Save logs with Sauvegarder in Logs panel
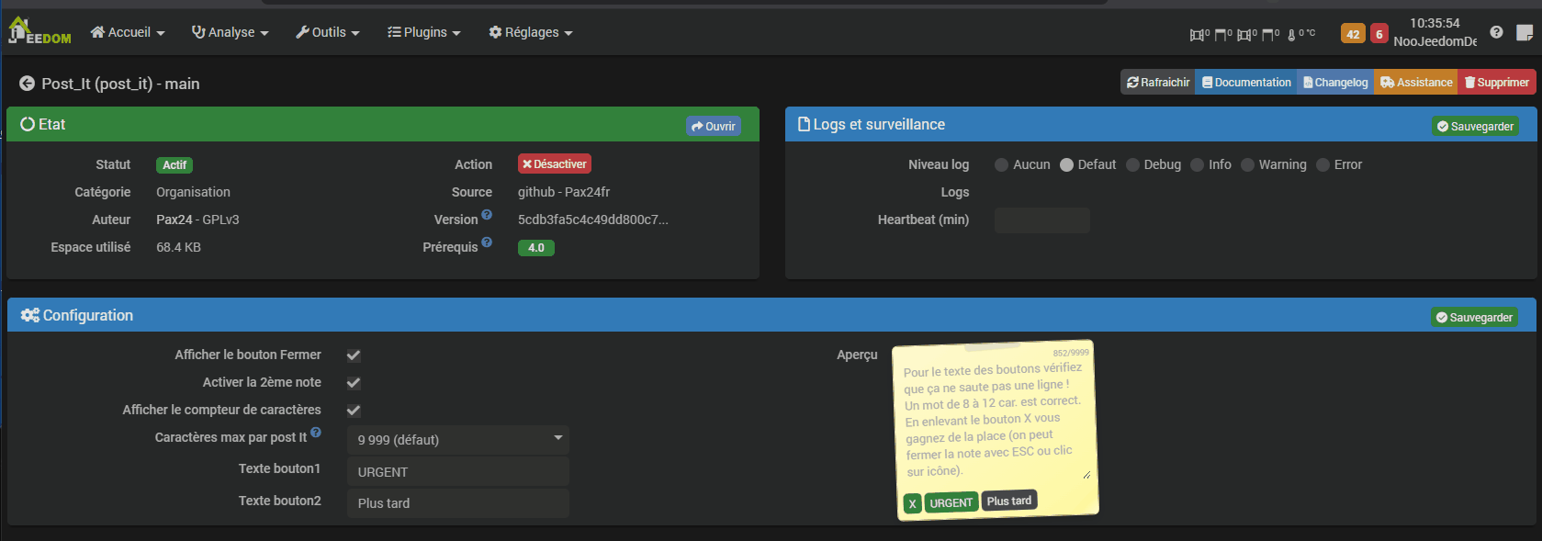The height and width of the screenshot is (541, 1542). (1475, 126)
